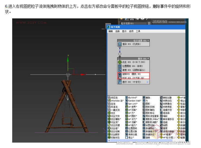Open the 工具 menu
201x148 pixels.
pyautogui.click(x=138, y=31)
